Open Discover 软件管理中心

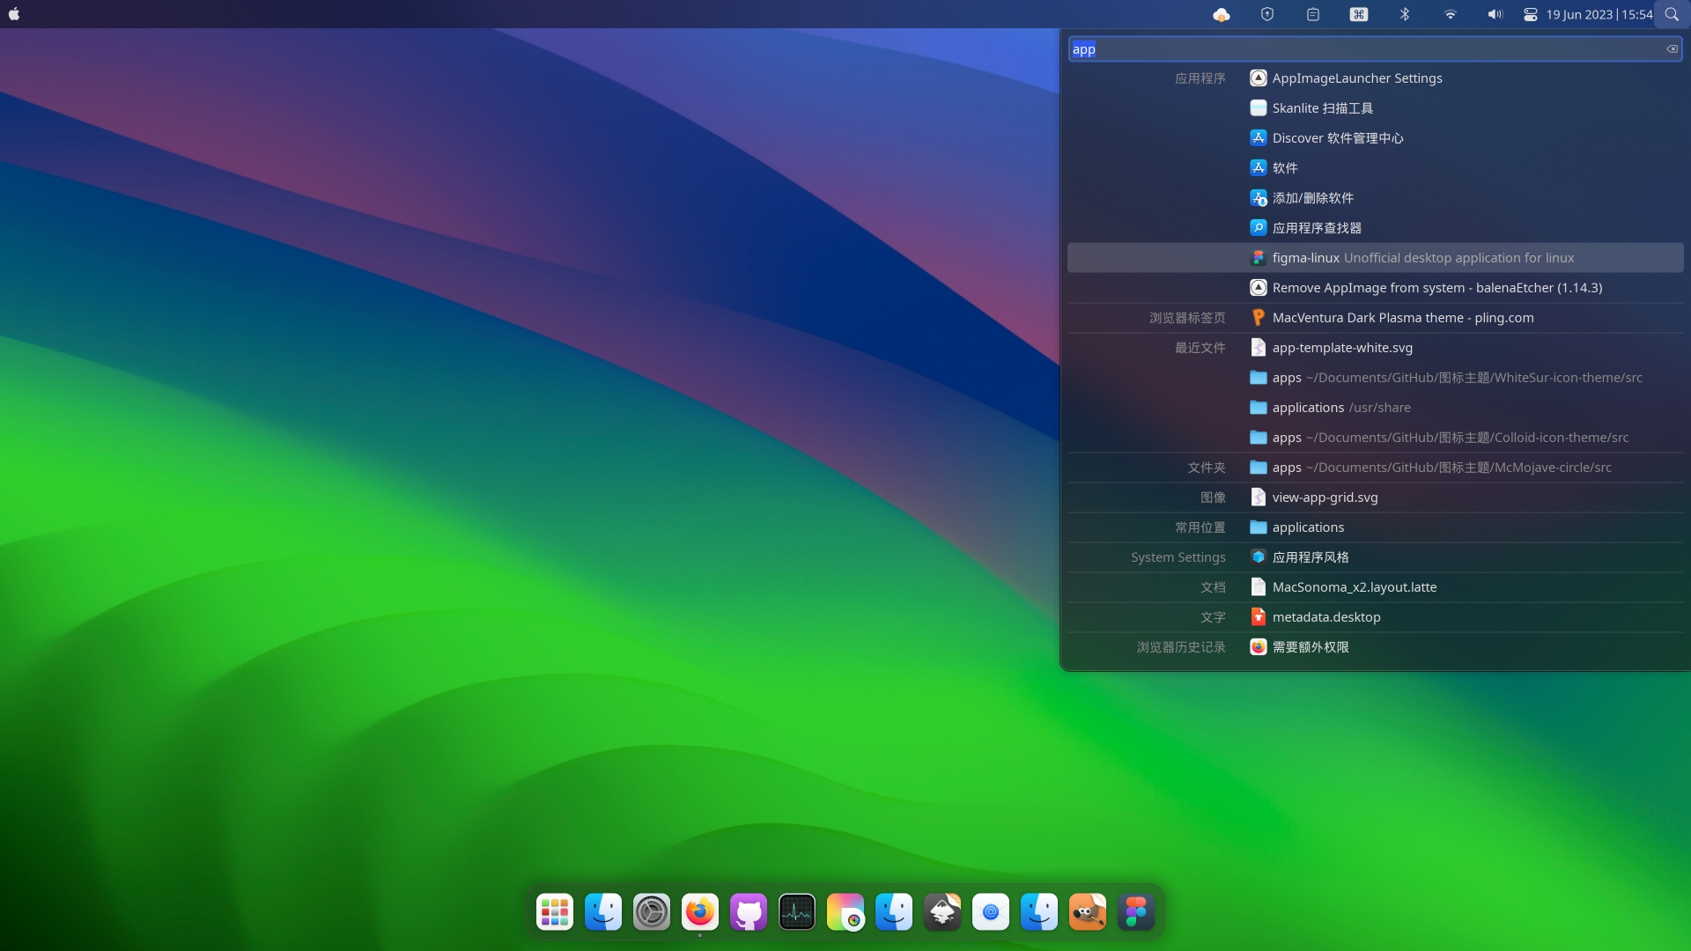click(x=1375, y=138)
